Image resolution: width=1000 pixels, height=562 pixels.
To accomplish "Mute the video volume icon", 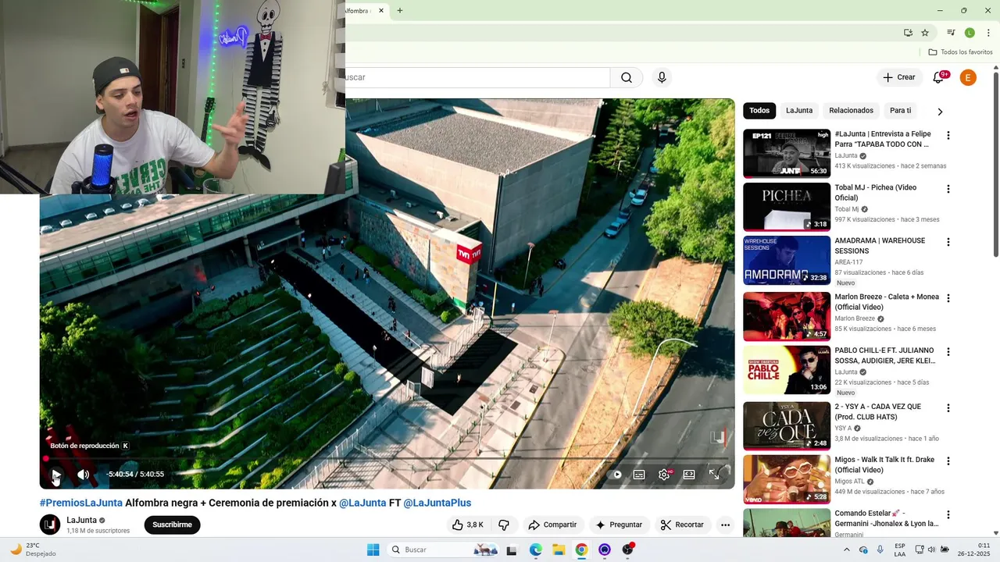I will pos(83,474).
